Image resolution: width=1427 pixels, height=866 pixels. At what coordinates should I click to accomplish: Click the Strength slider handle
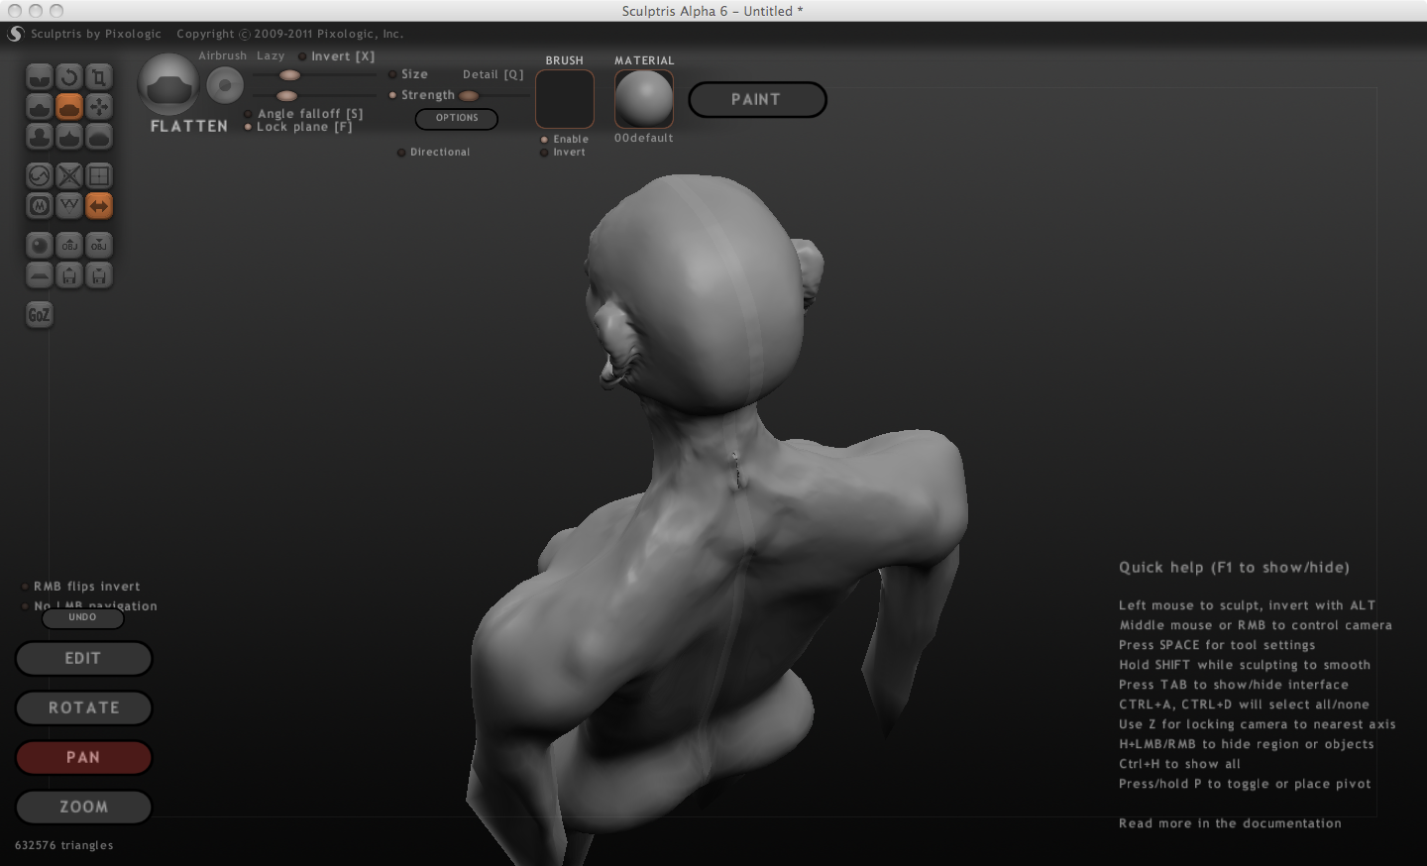click(x=469, y=96)
